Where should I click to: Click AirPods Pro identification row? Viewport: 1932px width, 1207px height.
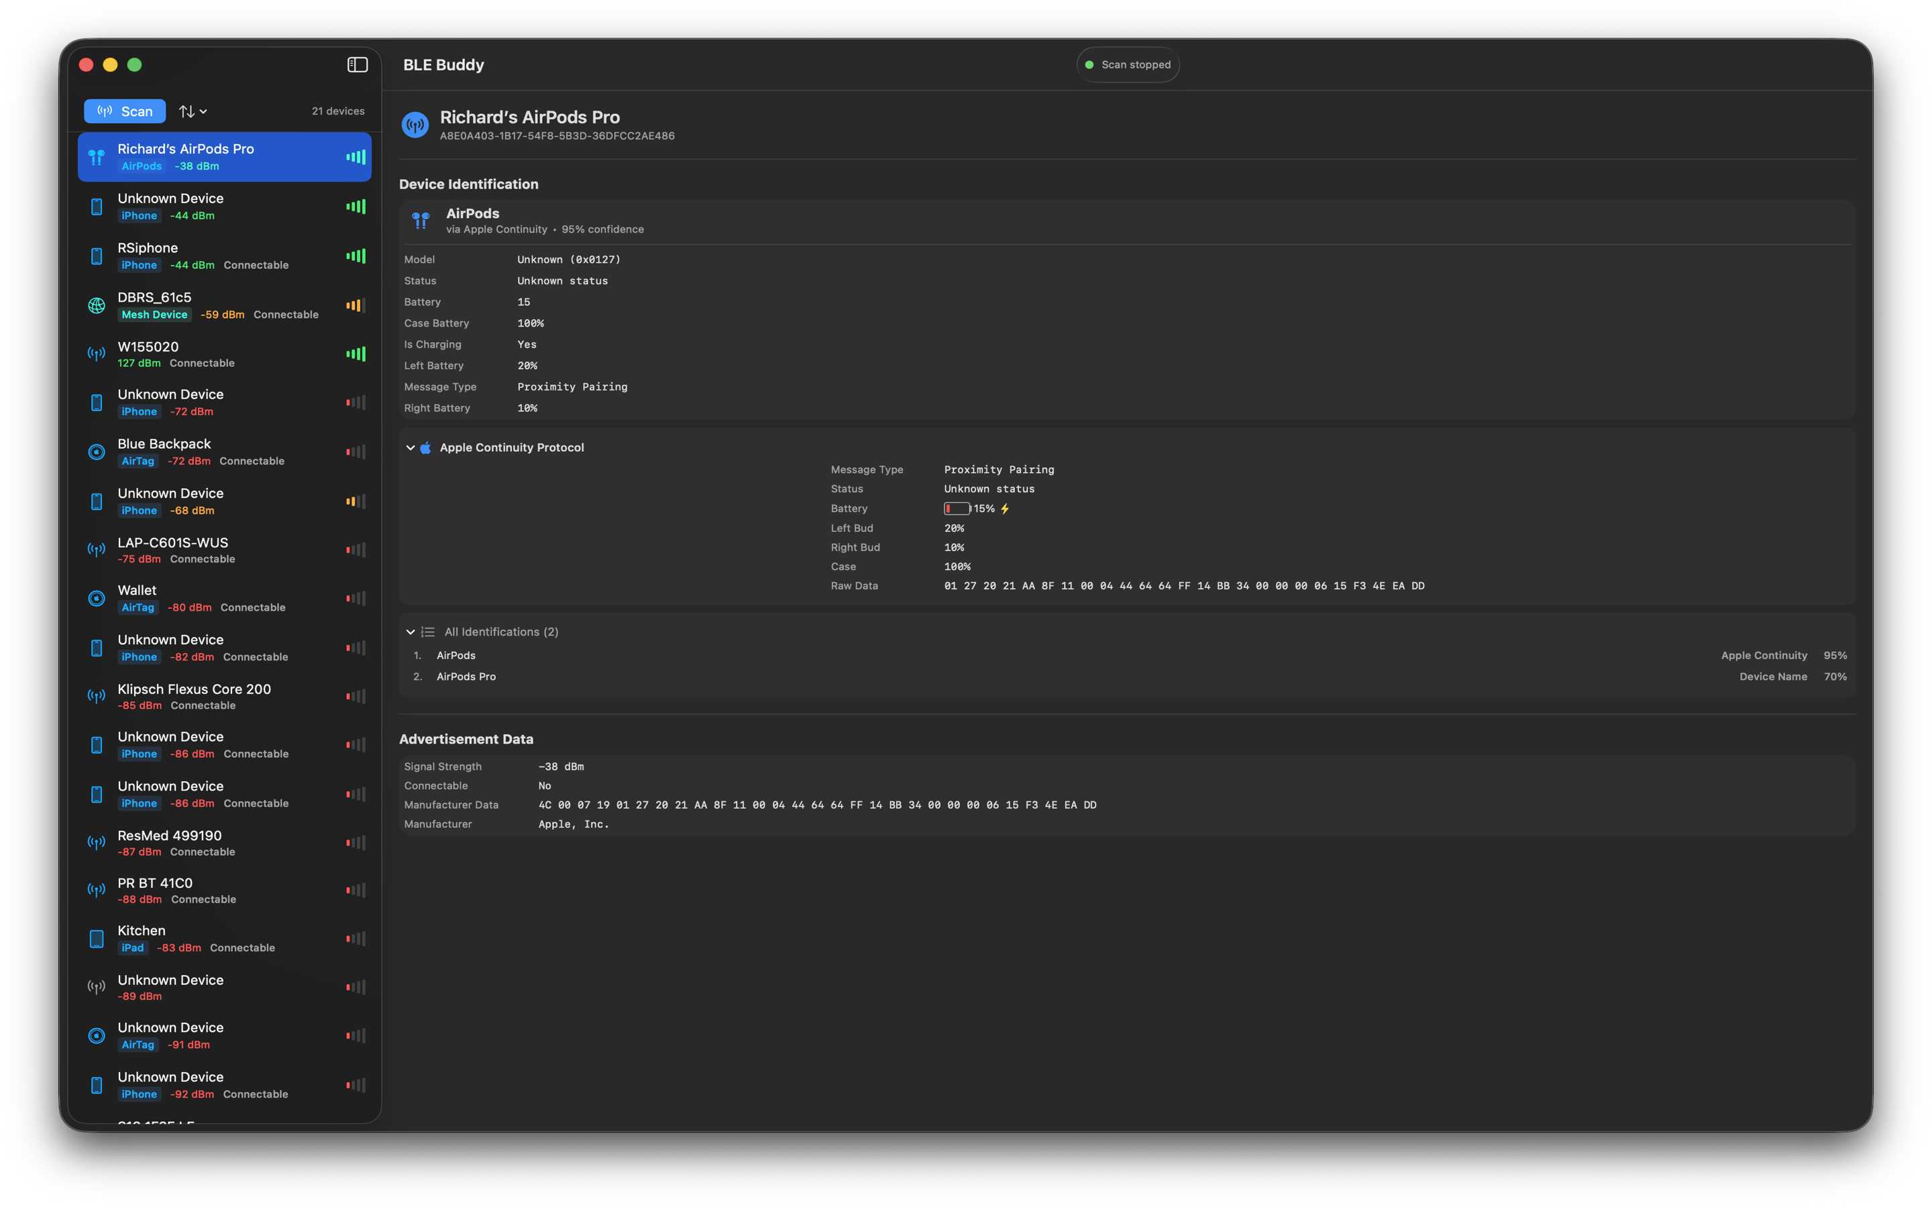pyautogui.click(x=466, y=676)
